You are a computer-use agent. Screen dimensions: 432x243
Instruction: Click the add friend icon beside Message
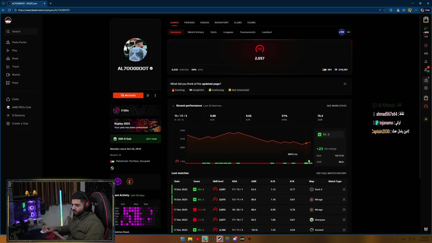pyautogui.click(x=148, y=96)
